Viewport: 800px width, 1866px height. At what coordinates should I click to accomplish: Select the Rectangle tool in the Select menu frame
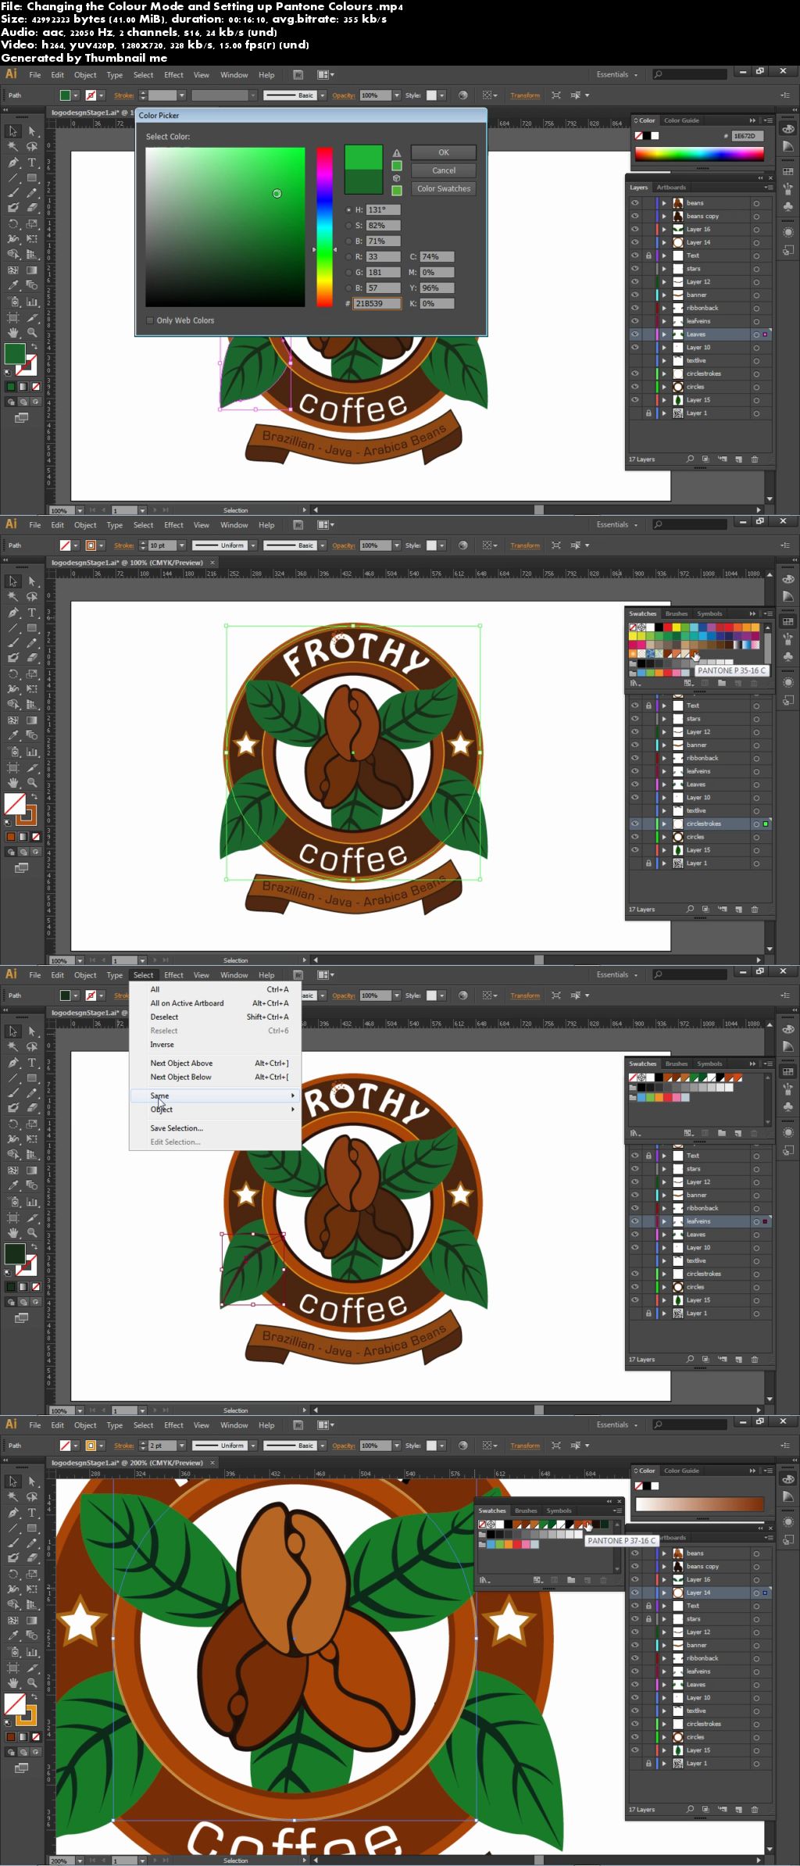click(x=32, y=1078)
